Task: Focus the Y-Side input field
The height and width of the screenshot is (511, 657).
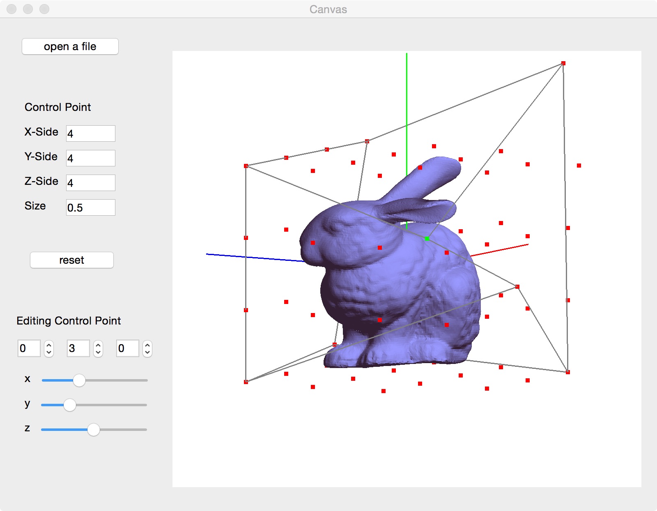Action: click(x=91, y=158)
